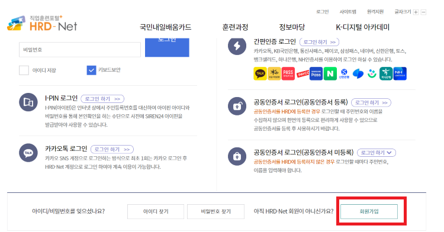Image resolution: width=444 pixels, height=232 pixels.
Task: Click 공동인증서 등록 로그인 하기 button
Action: click(x=371, y=103)
